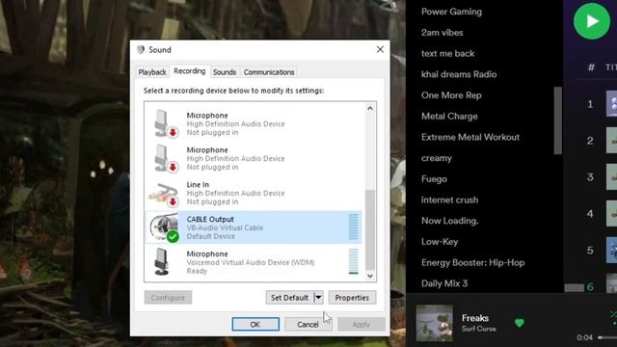This screenshot has height=347, width=617.
Task: Click the Freaks song title in Spotify
Action: click(475, 318)
